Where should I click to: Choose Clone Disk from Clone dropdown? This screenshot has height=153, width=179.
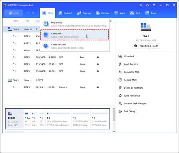[x=74, y=35]
